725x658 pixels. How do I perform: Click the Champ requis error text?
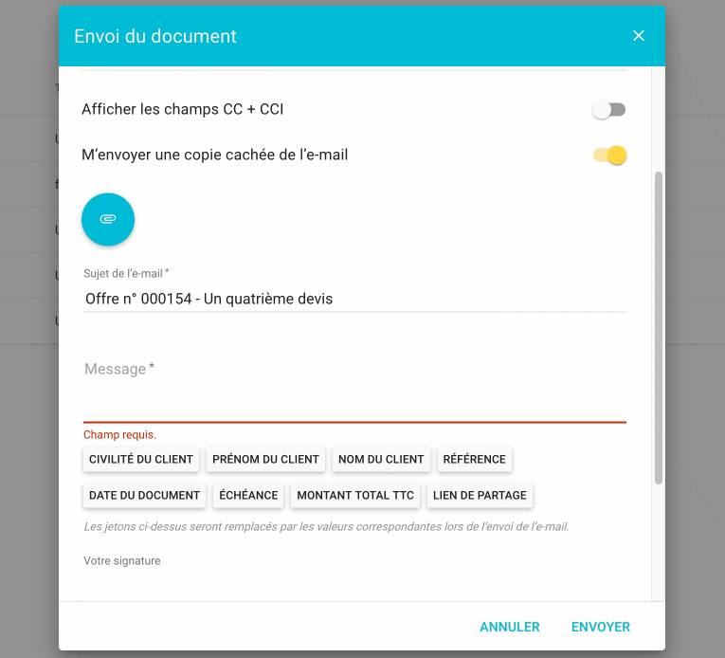pyautogui.click(x=119, y=434)
